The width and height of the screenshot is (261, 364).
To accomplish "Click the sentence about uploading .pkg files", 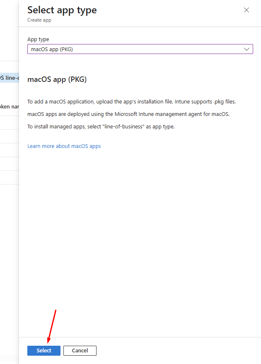I will click(x=131, y=101).
